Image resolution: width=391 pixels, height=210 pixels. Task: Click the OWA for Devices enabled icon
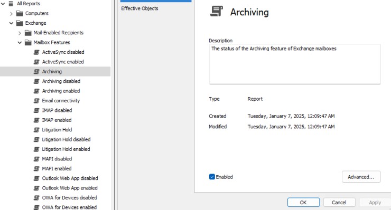pyautogui.click(x=36, y=207)
